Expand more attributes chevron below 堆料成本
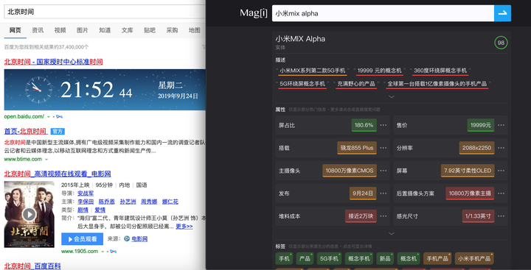The image size is (531, 270). click(392, 233)
